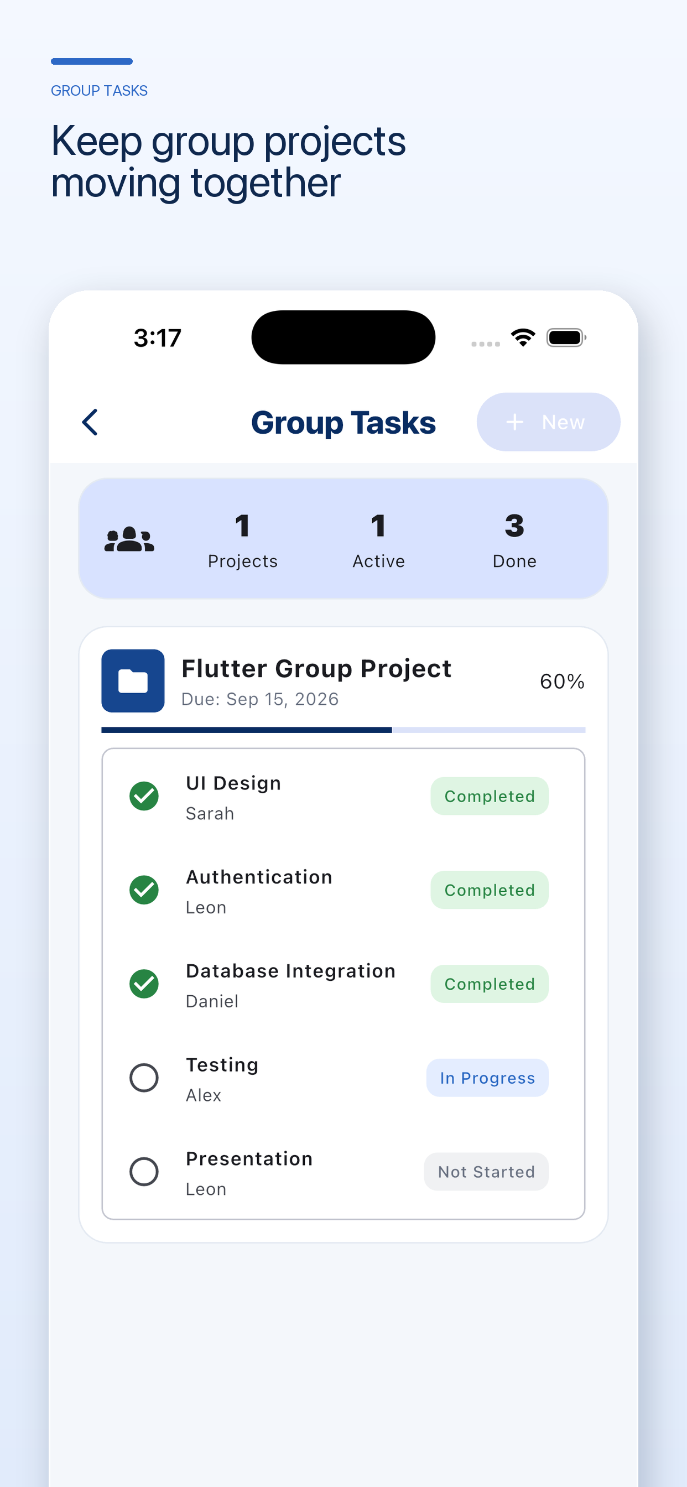Open the Flutter Group Project title
Viewport: 687px width, 1487px height.
(x=316, y=668)
